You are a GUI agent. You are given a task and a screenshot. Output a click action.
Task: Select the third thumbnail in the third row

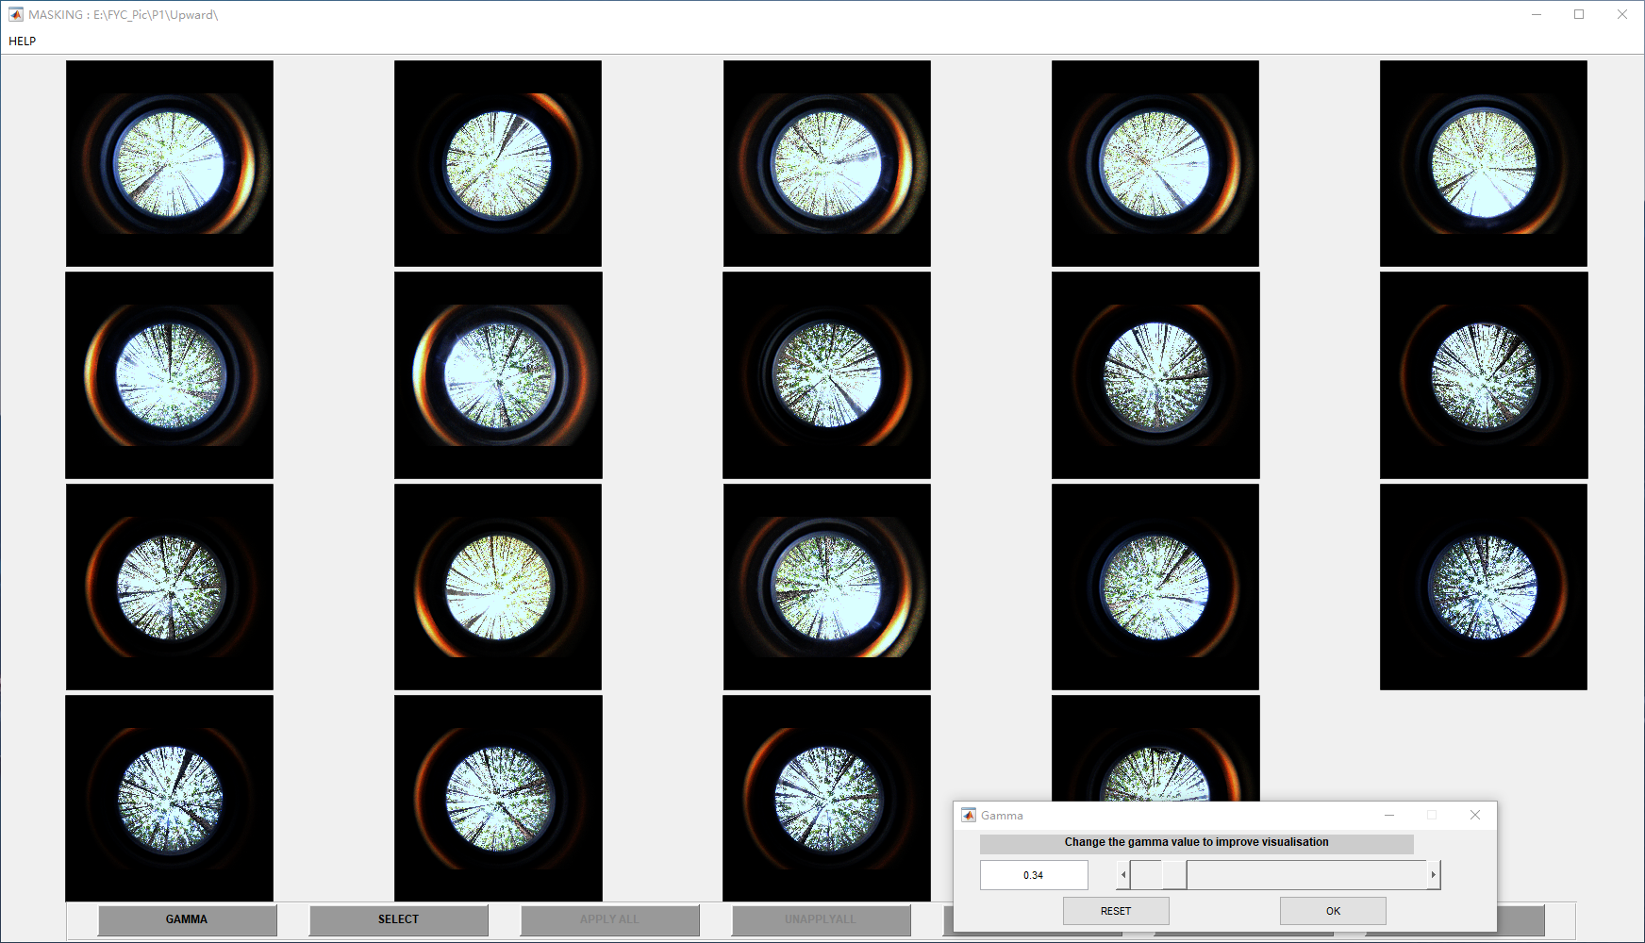[x=827, y=587]
